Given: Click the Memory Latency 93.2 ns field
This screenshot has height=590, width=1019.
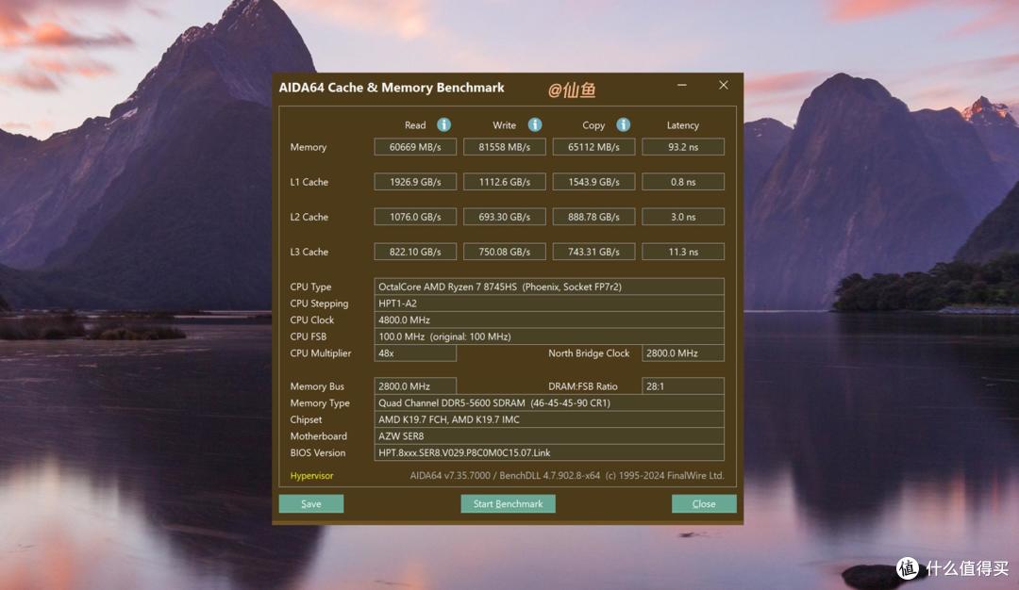Looking at the screenshot, I should tap(683, 147).
